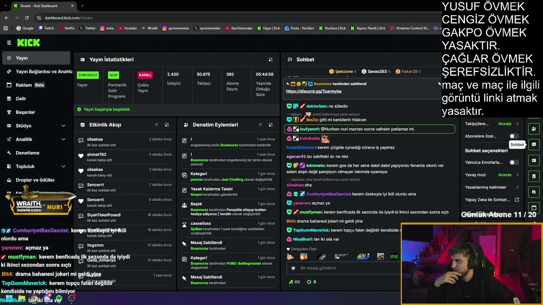Click the info search icon in the right sidebar

tap(534, 192)
